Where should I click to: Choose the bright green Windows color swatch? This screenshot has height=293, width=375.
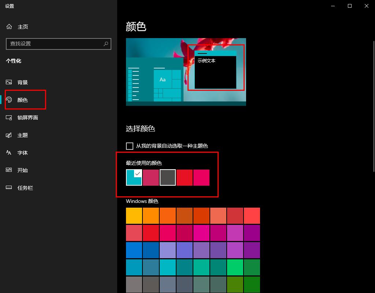[235, 267]
